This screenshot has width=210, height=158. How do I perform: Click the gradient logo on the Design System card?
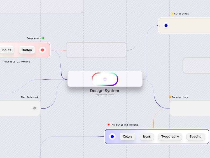(105, 79)
